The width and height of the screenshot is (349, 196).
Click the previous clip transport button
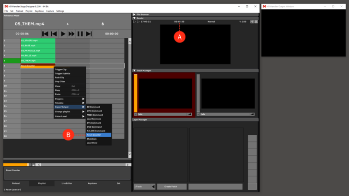coord(54,34)
